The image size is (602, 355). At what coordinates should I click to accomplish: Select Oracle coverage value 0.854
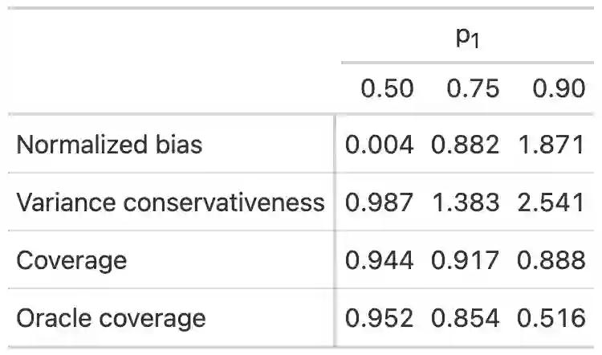pyautogui.click(x=466, y=318)
